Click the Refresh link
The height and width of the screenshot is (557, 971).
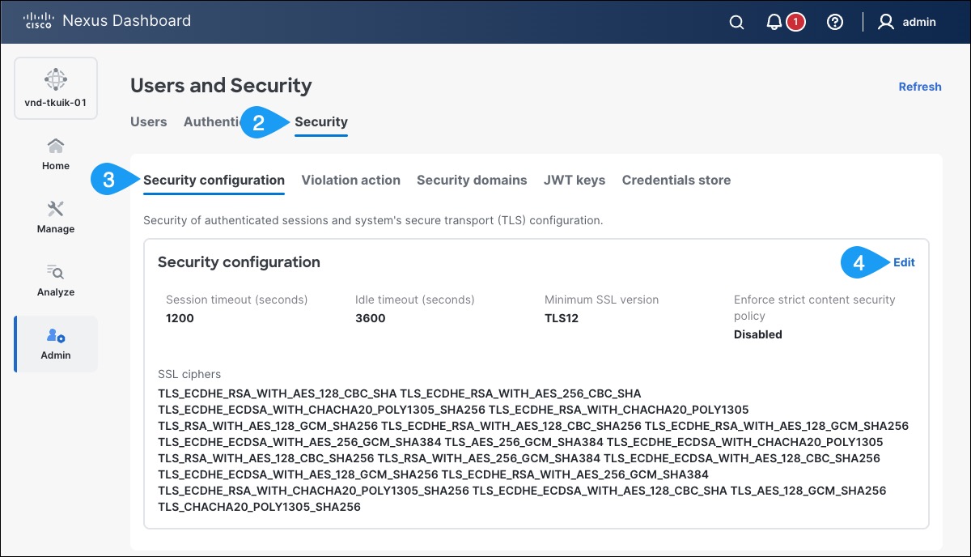[920, 87]
